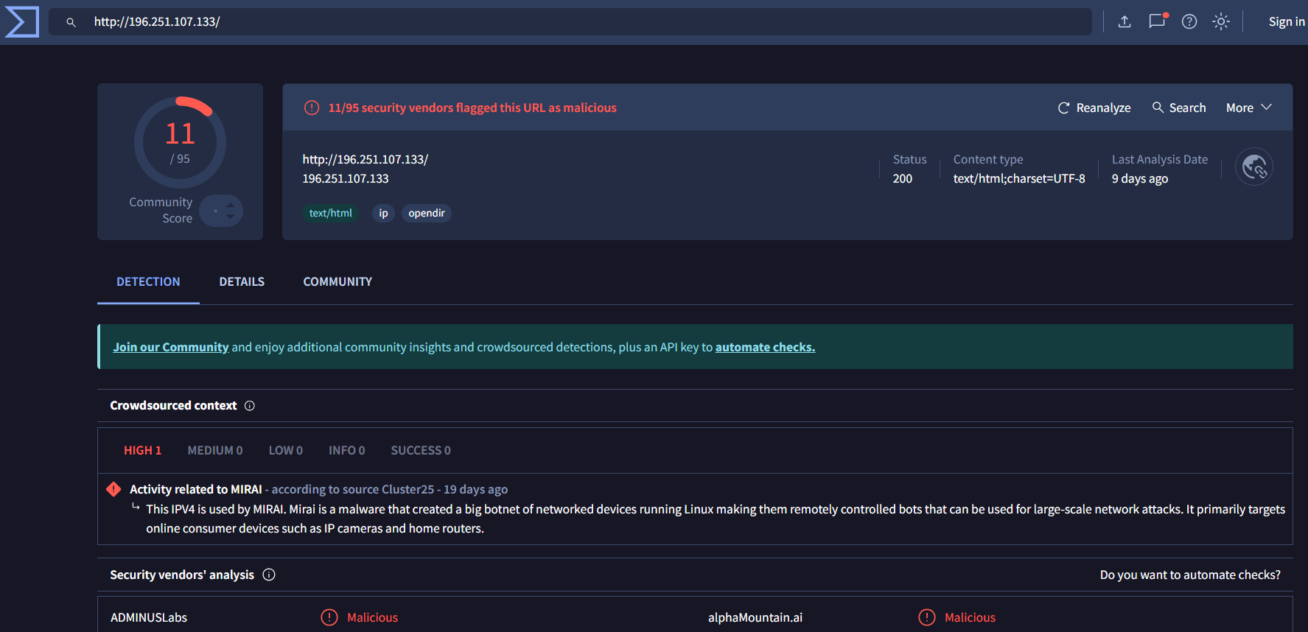The width and height of the screenshot is (1308, 632).
Task: Click the Reanalyze button
Action: click(x=1094, y=108)
